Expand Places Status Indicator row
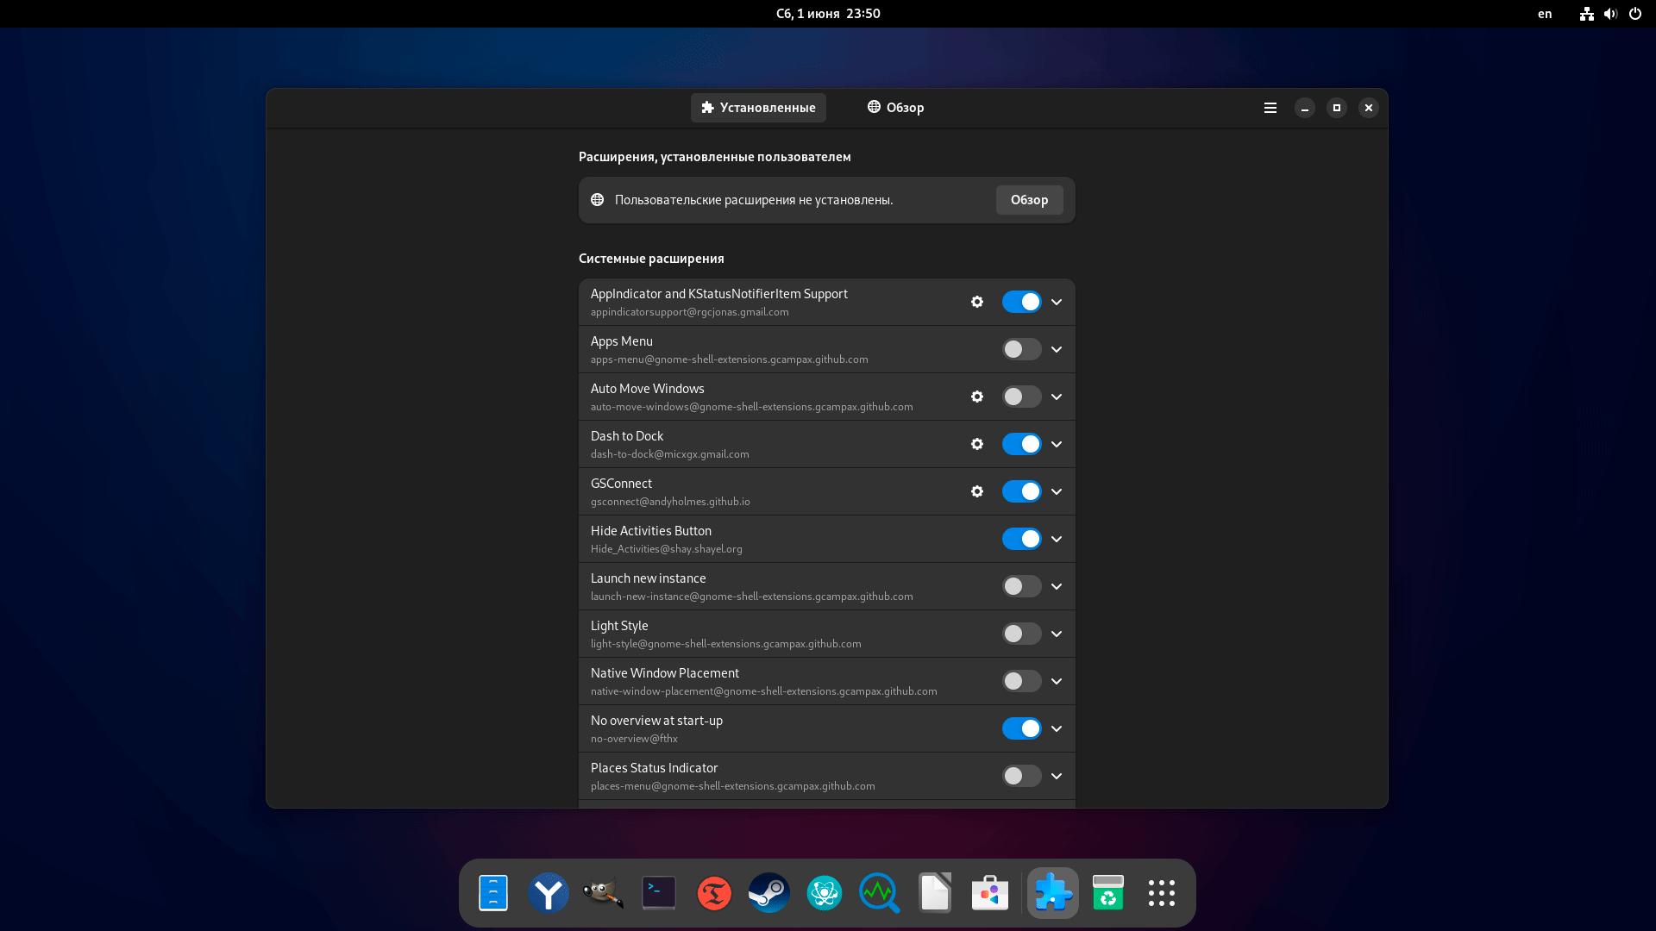This screenshot has height=931, width=1656. click(x=1056, y=776)
